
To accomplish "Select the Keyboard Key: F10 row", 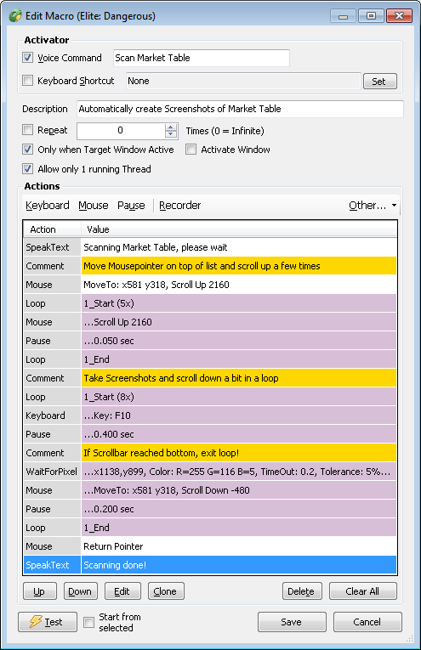I will click(x=210, y=415).
